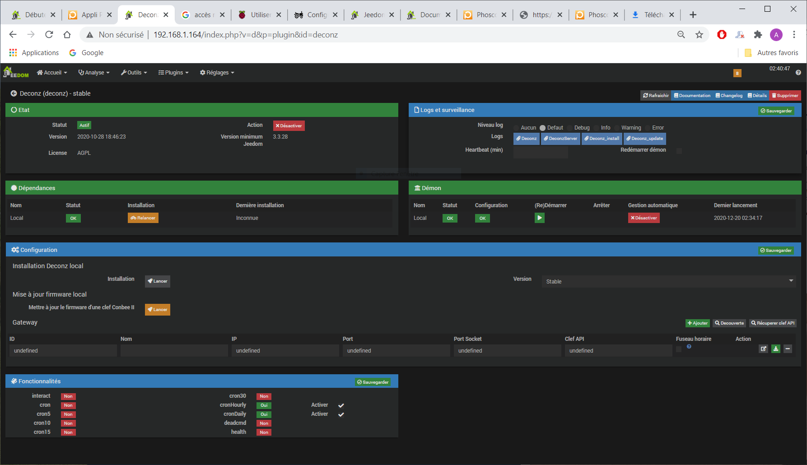Click Ajouter gateway button

[x=698, y=323]
